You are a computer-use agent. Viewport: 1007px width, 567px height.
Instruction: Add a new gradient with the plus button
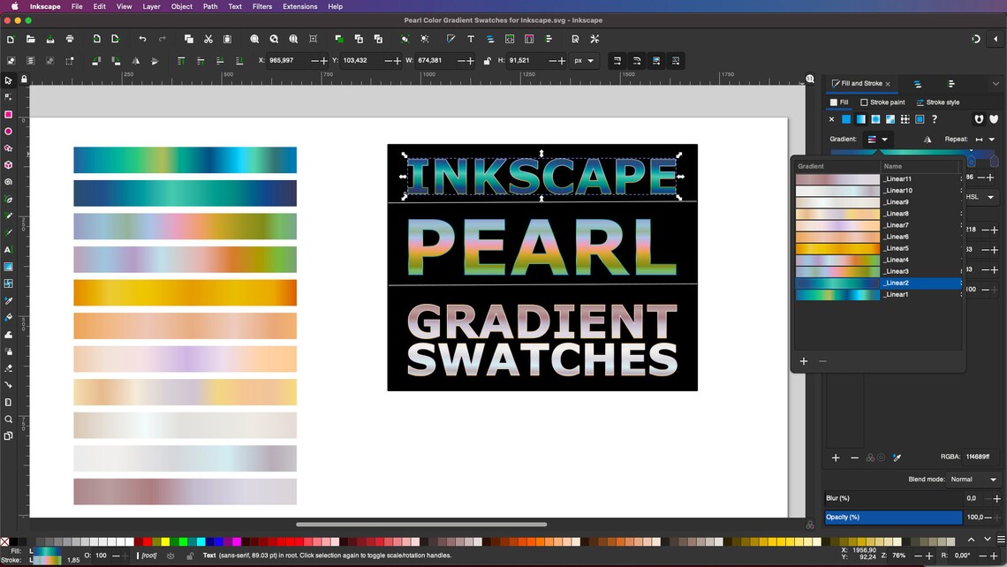click(804, 361)
